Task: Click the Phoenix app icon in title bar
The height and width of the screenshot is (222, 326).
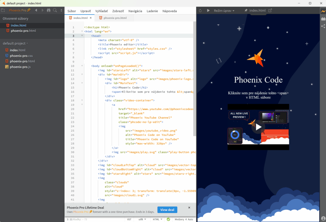Action: point(3,3)
